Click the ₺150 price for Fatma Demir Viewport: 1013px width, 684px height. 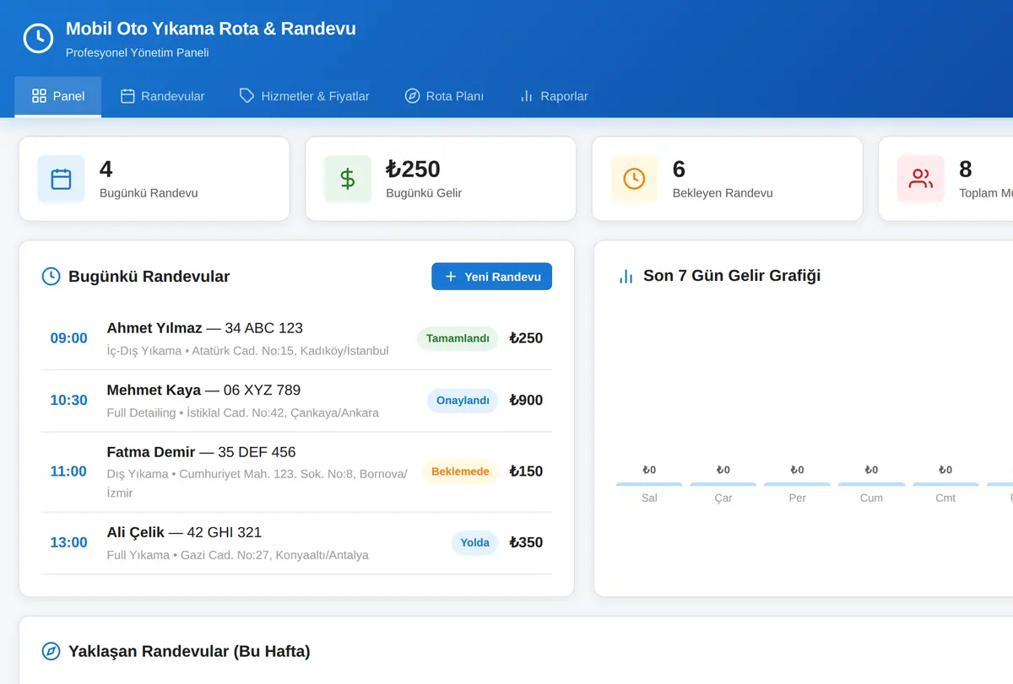click(526, 471)
